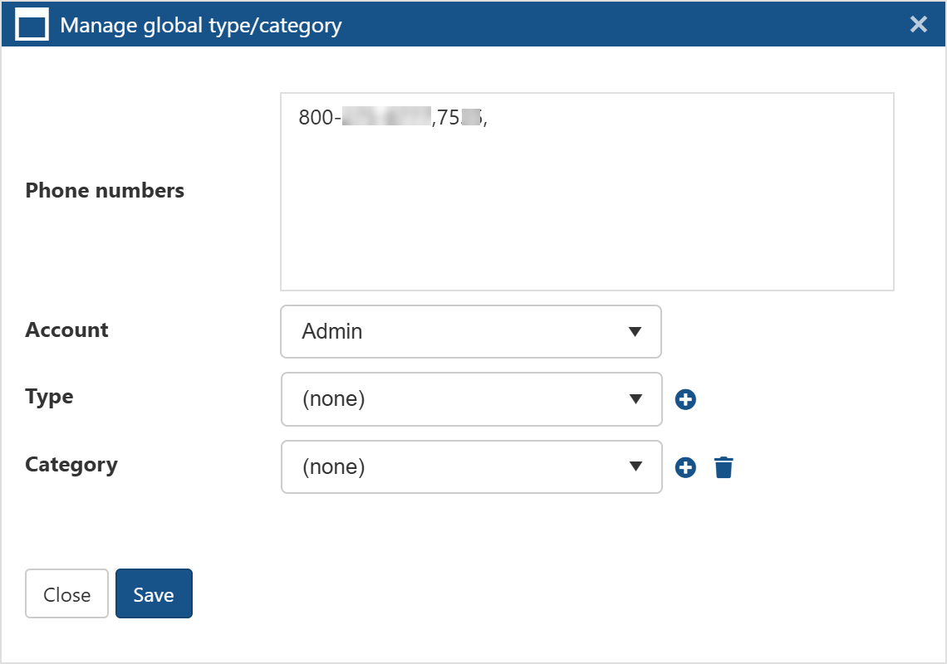Screen dimensions: 947x664
Task: Click the Account field label
Action: [x=66, y=330]
